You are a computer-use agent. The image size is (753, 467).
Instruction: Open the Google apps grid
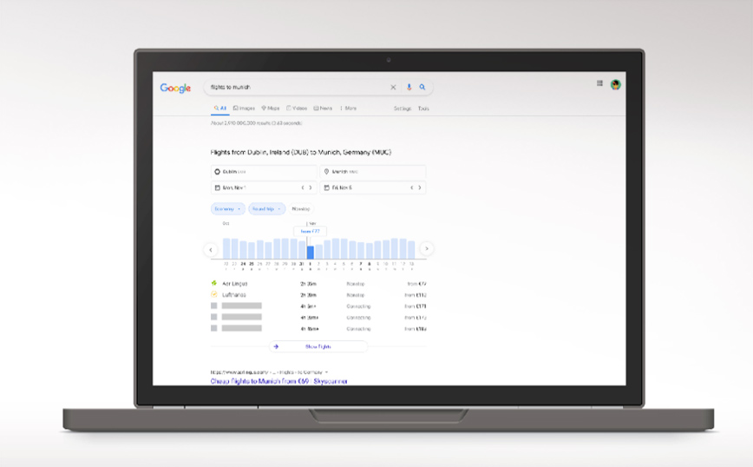pos(599,84)
